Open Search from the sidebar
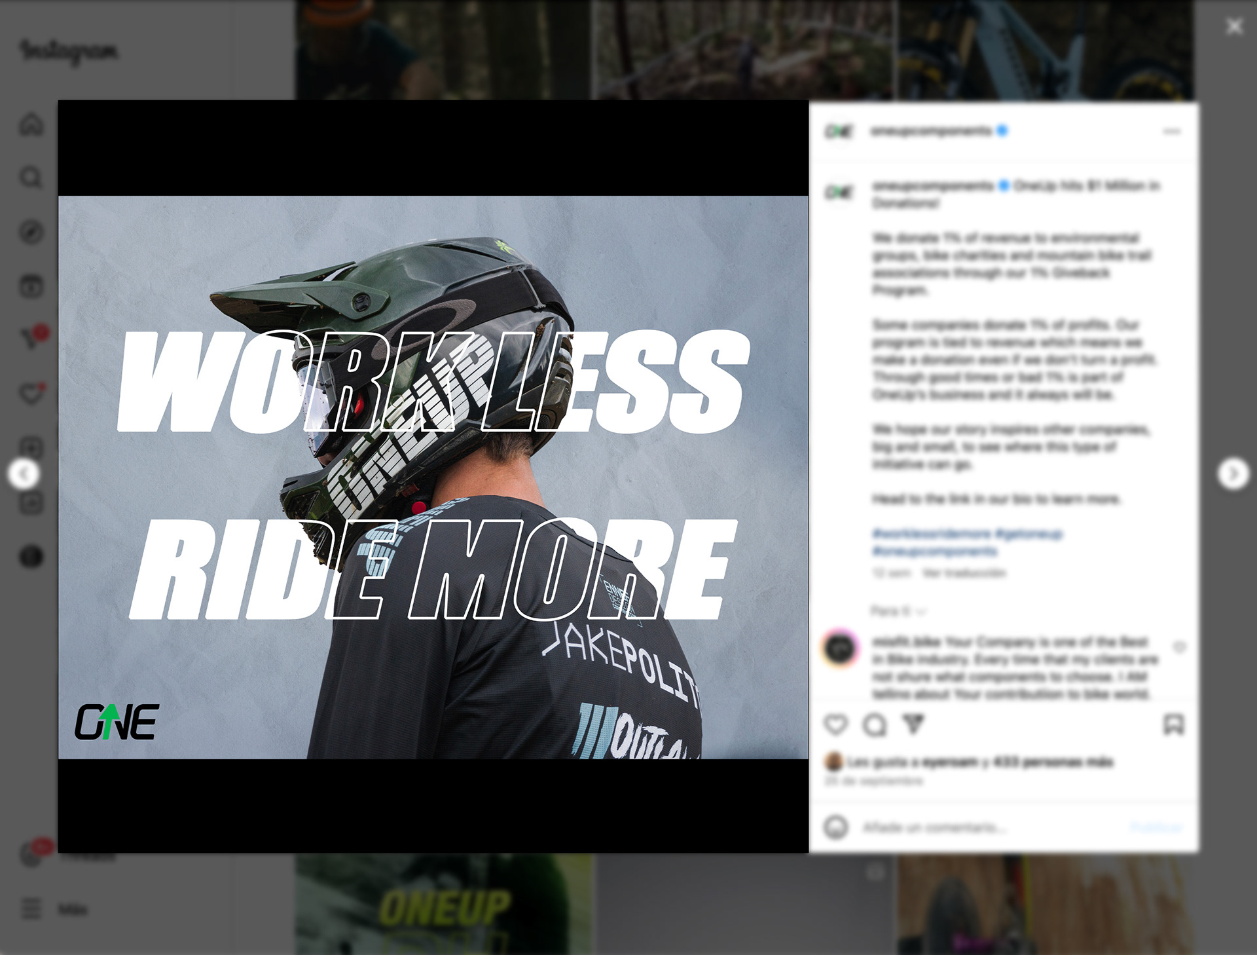Viewport: 1257px width, 955px height. 31,178
